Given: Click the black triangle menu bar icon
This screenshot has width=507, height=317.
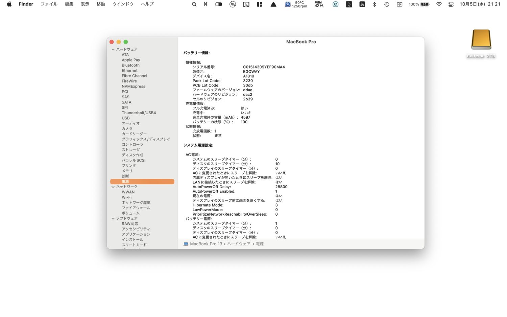Looking at the screenshot, I should click(273, 4).
